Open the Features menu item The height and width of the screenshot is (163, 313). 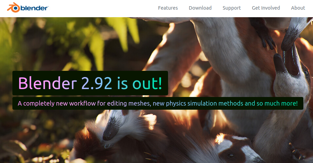point(168,8)
